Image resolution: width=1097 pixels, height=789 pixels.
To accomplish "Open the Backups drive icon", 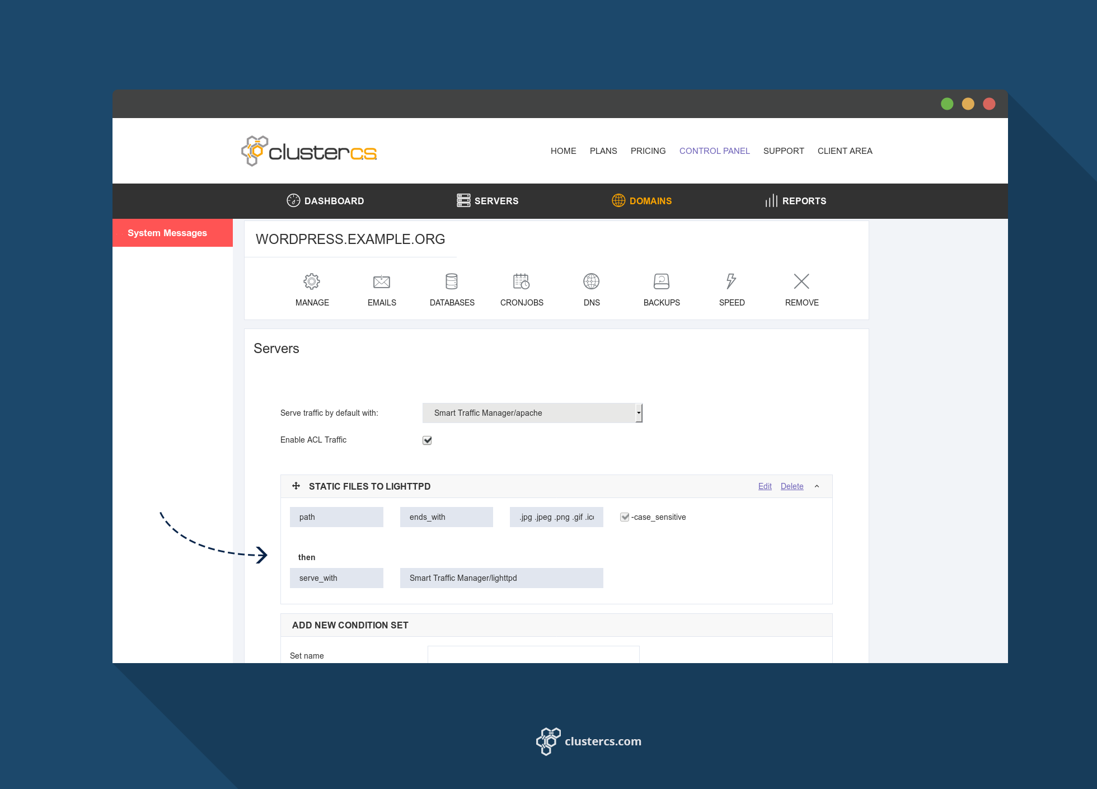I will (x=662, y=281).
